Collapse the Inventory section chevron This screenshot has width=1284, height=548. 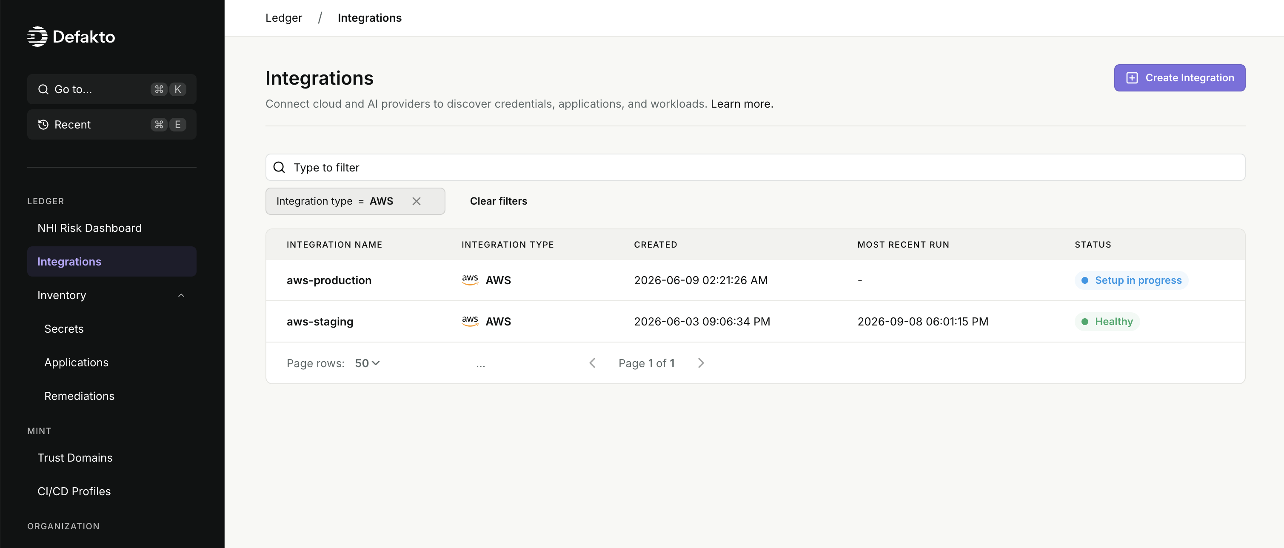click(x=181, y=295)
